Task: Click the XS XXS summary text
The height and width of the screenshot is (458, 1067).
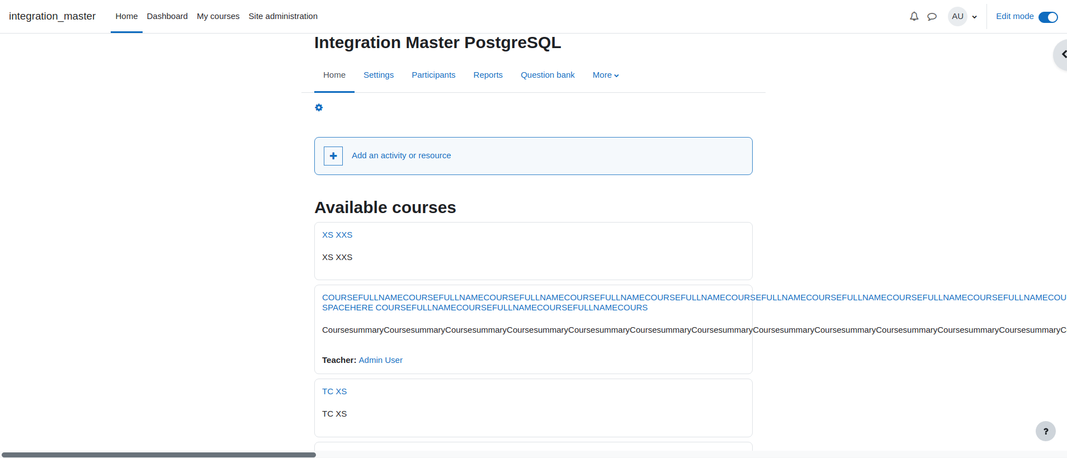Action: 337,257
